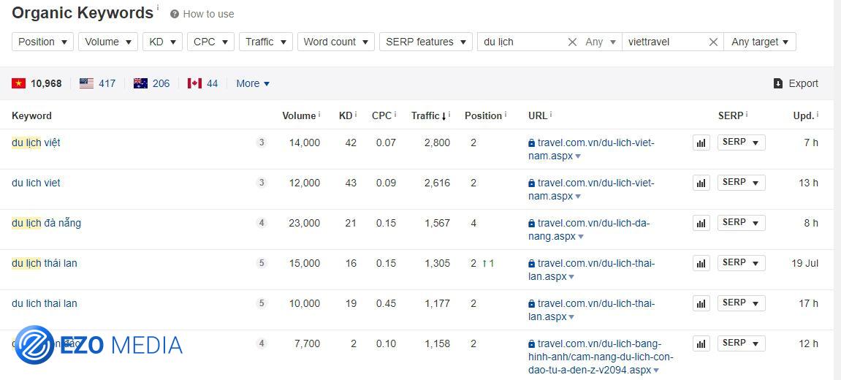Show history chart for 'du lịch việt'

click(701, 142)
